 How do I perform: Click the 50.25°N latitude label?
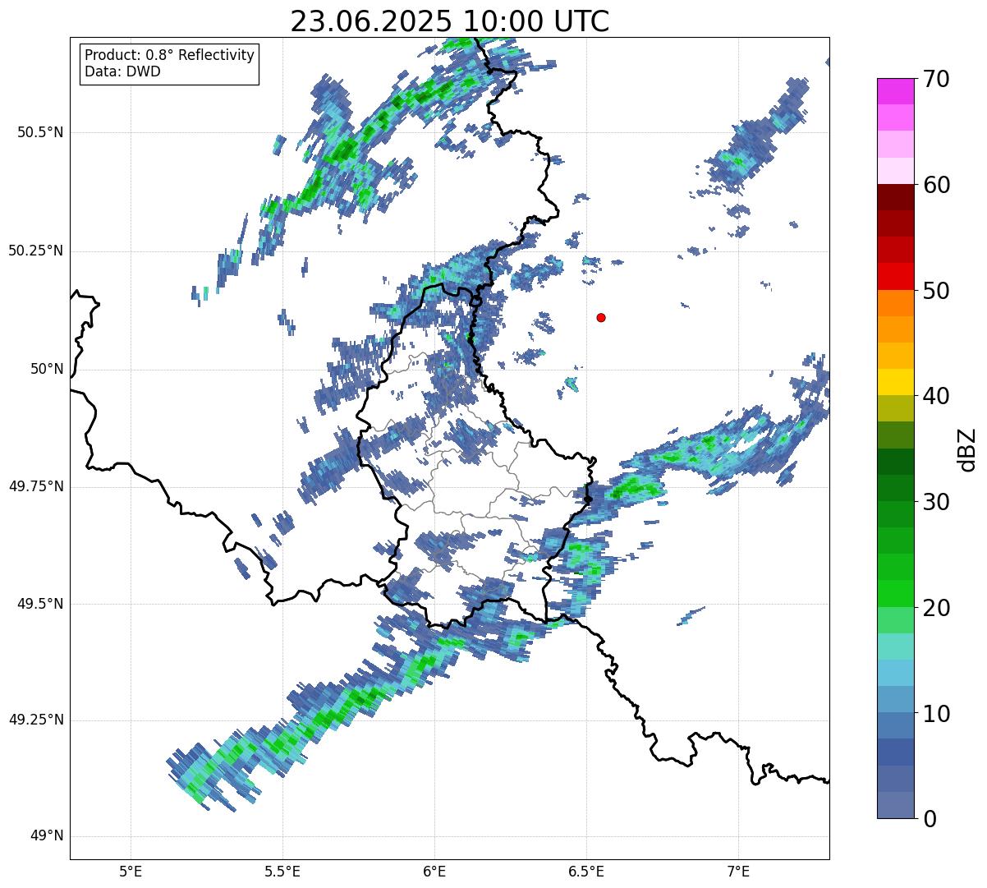[36, 251]
